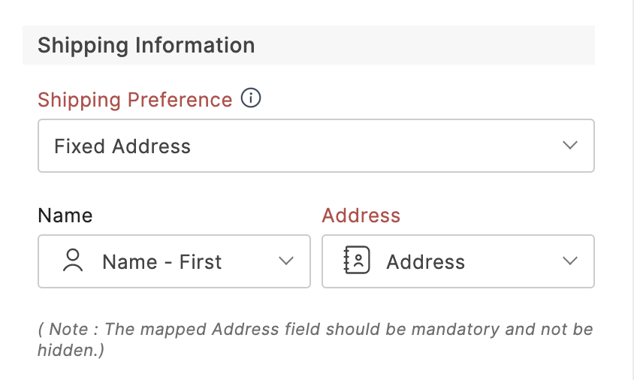The height and width of the screenshot is (380, 634).
Task: Click the 'Name - First' selected value
Action: point(162,262)
